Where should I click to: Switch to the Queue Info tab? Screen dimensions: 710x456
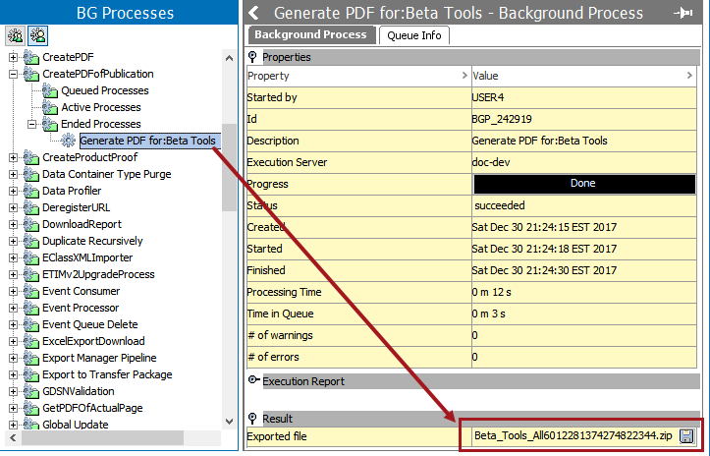click(413, 35)
